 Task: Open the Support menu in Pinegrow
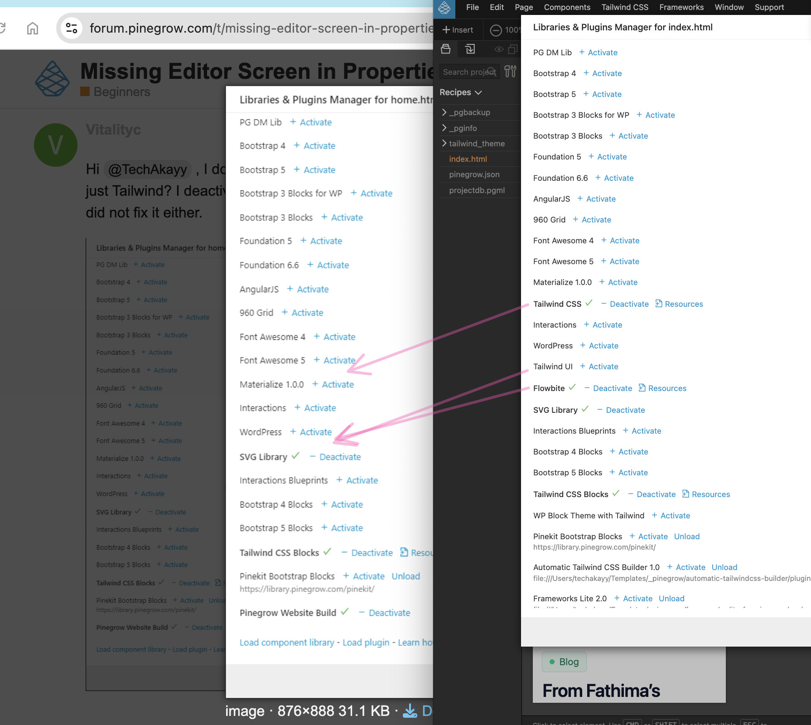pyautogui.click(x=769, y=7)
